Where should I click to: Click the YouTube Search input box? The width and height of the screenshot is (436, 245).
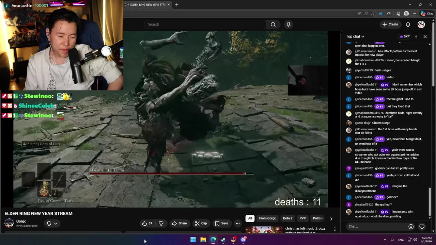tap(205, 24)
